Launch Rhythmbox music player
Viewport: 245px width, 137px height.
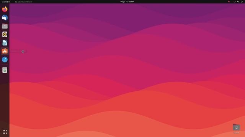click(5, 35)
